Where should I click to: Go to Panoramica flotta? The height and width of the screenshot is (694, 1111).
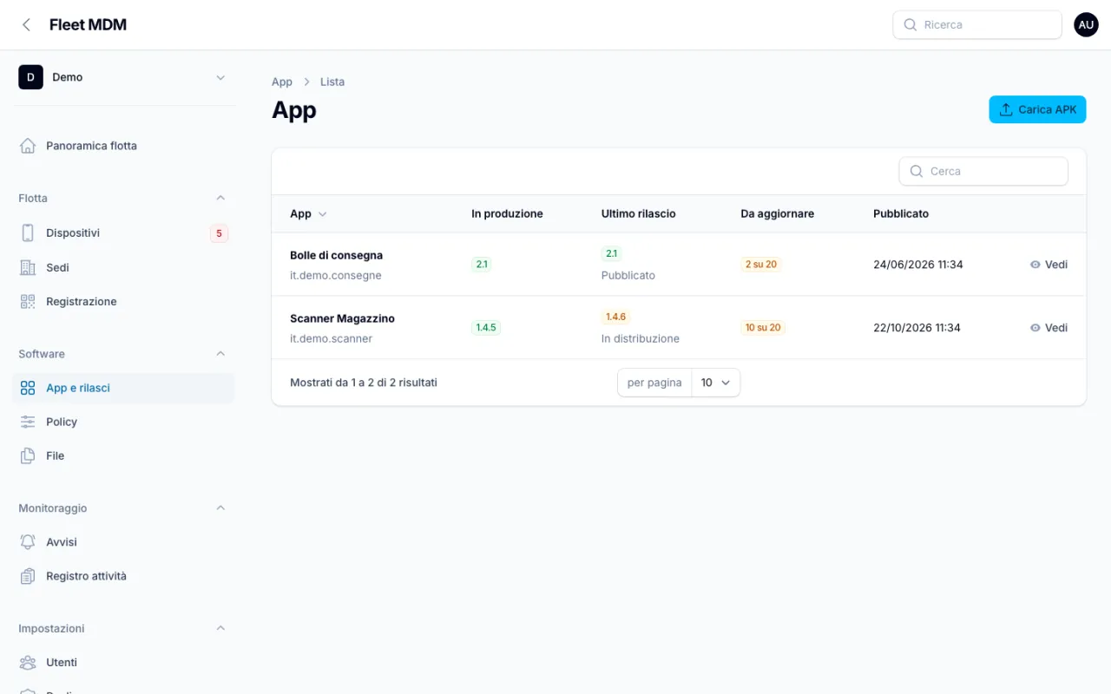[123, 146]
